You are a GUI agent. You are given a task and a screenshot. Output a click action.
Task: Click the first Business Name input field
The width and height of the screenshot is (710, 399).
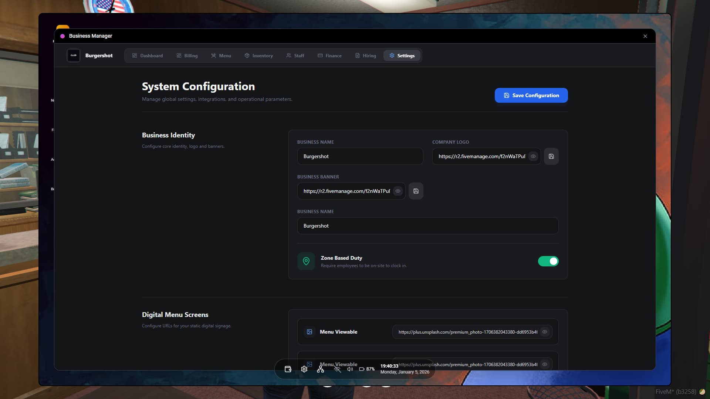click(360, 156)
